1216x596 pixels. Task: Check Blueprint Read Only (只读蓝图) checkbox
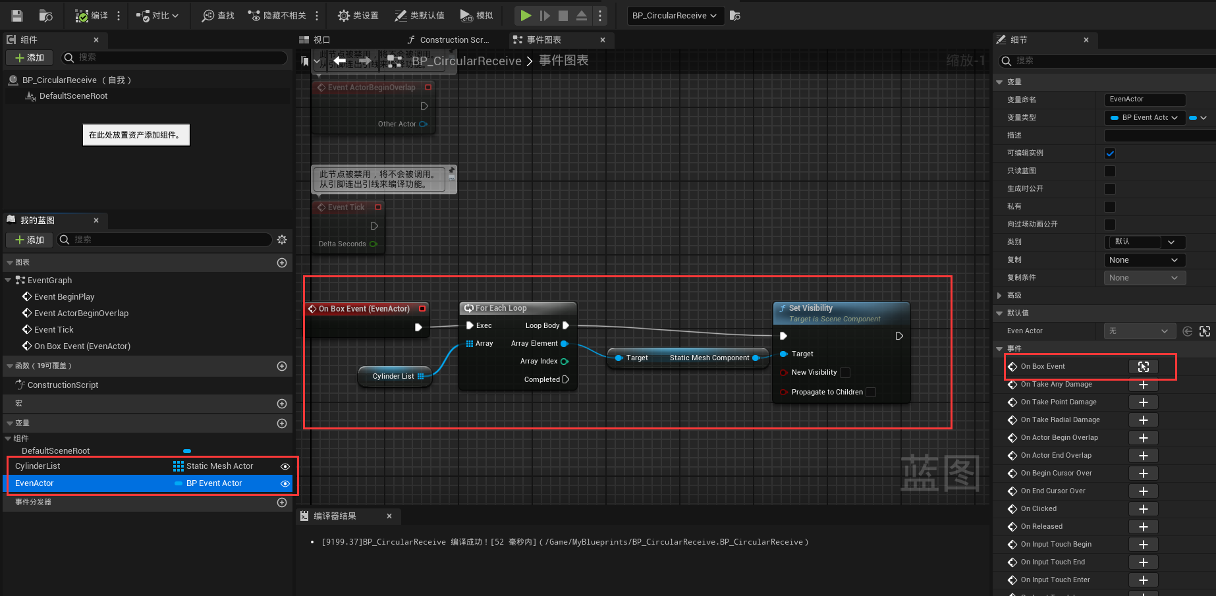pyautogui.click(x=1110, y=171)
